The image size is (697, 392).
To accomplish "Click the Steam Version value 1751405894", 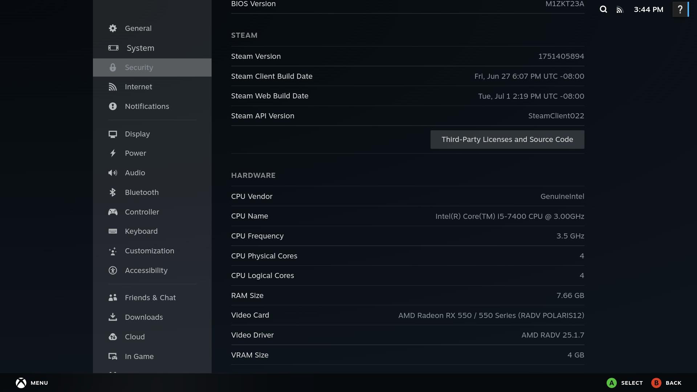I will pos(561,56).
